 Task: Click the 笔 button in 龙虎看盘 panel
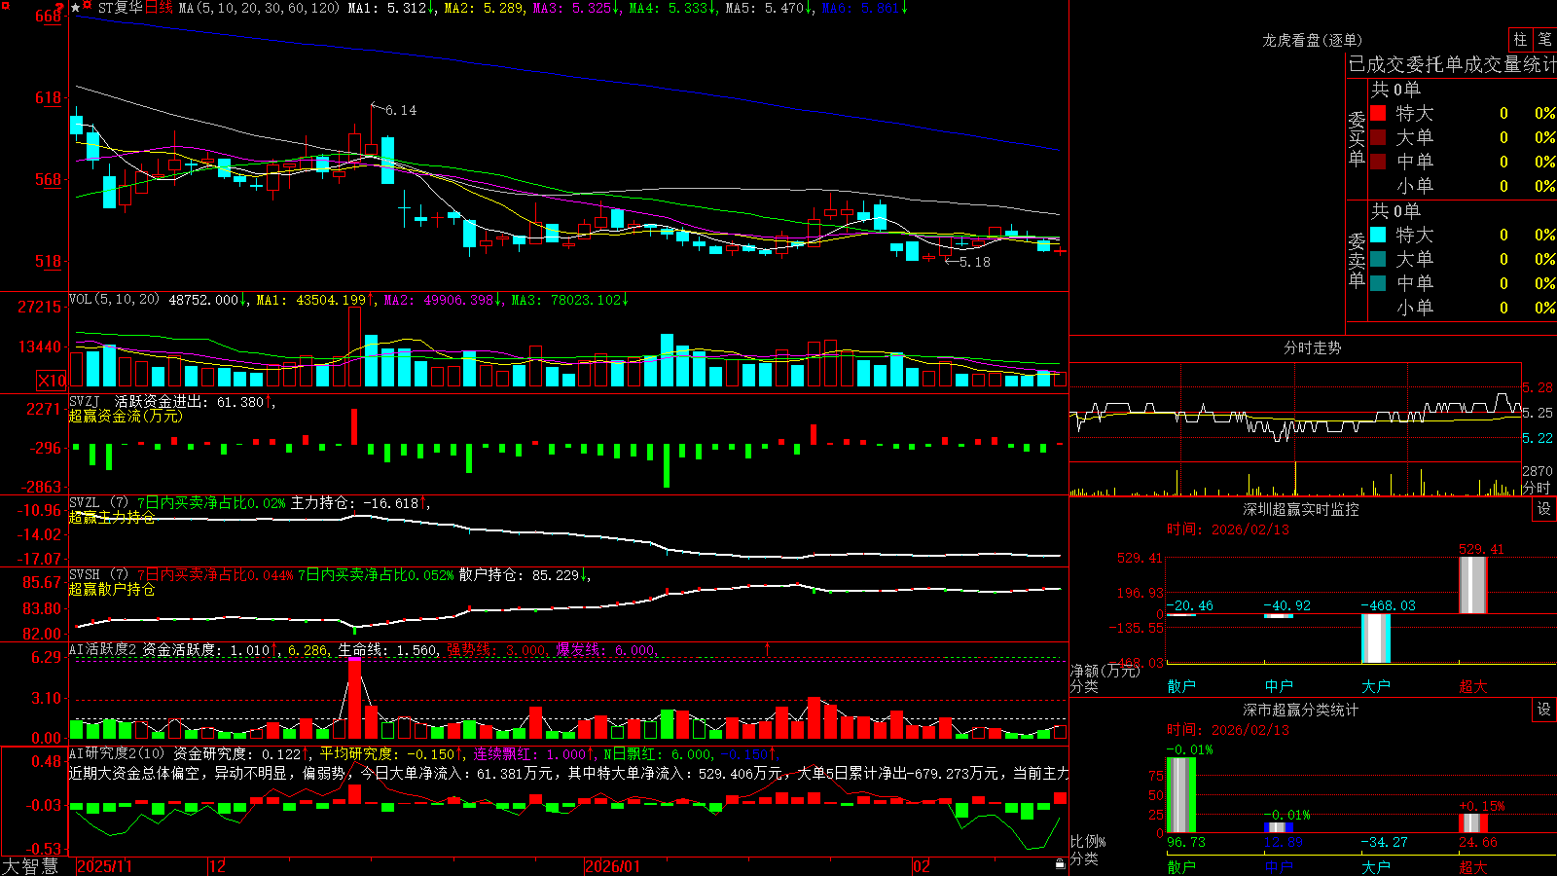click(1544, 40)
